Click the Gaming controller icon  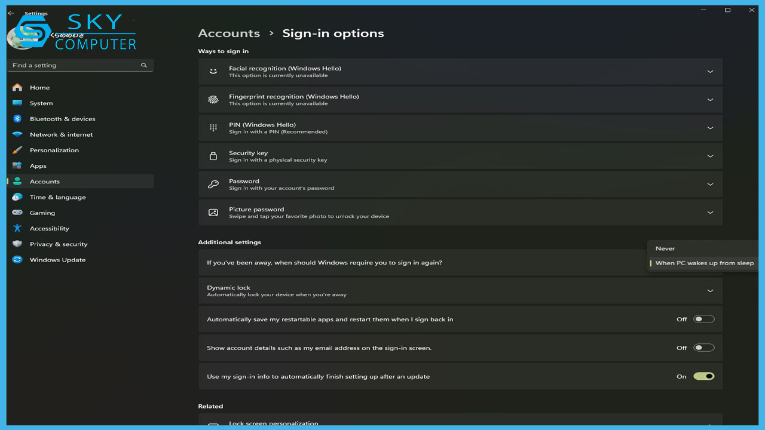(17, 213)
